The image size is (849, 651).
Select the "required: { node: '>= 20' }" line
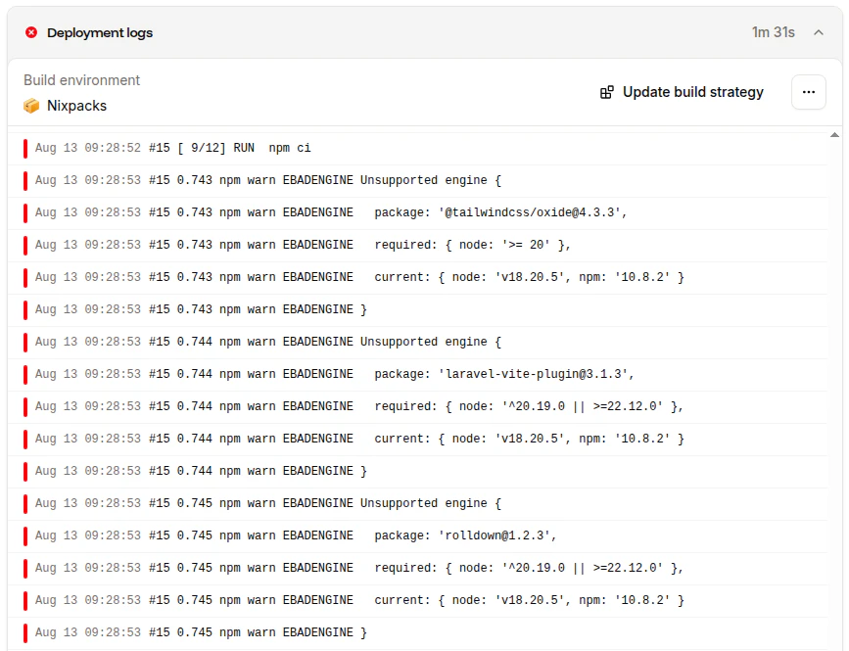pyautogui.click(x=417, y=245)
